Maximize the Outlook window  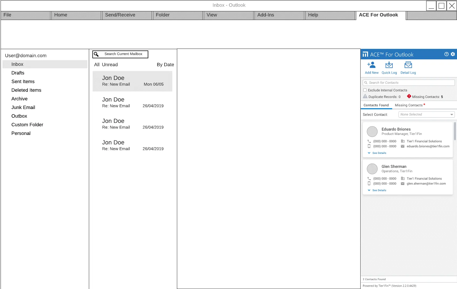[x=441, y=6]
